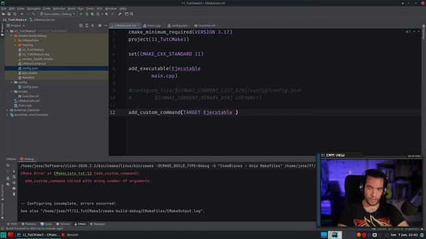This screenshot has height=239, width=426.
Task: Open the Build menu
Action: pyautogui.click(x=71, y=9)
